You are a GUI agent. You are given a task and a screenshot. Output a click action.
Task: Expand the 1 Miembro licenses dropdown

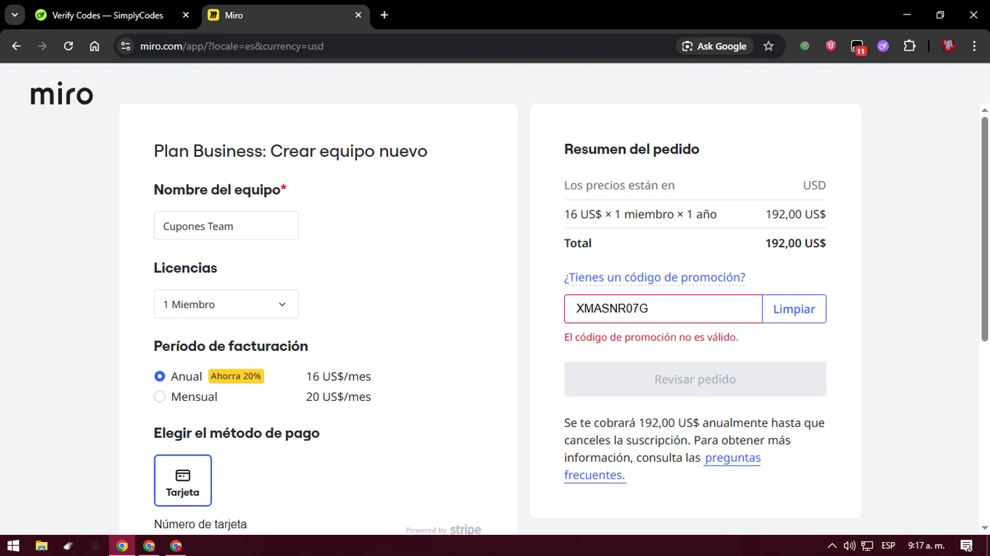point(226,304)
